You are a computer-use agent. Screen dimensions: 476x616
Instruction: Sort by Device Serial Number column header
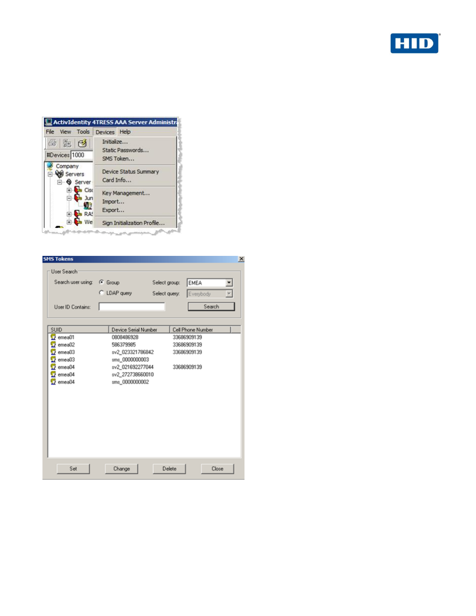pyautogui.click(x=139, y=330)
